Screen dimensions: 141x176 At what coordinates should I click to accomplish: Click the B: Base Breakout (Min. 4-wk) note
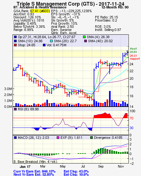pyautogui.click(x=35, y=162)
